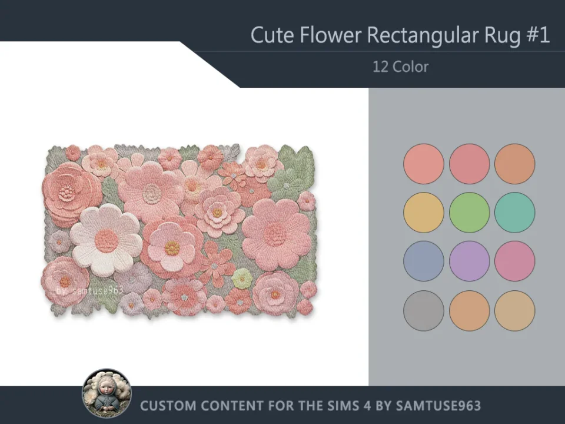Pick the beige swatch ending the last row
The height and width of the screenshot is (424, 565).
coord(514,310)
